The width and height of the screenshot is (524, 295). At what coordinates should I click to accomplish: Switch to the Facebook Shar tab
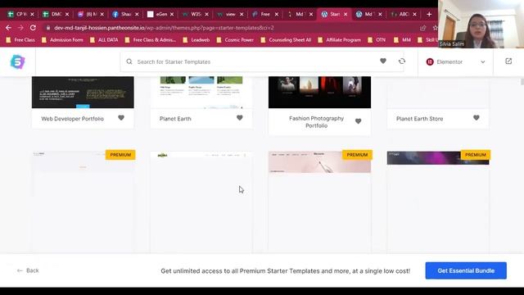pyautogui.click(x=125, y=14)
